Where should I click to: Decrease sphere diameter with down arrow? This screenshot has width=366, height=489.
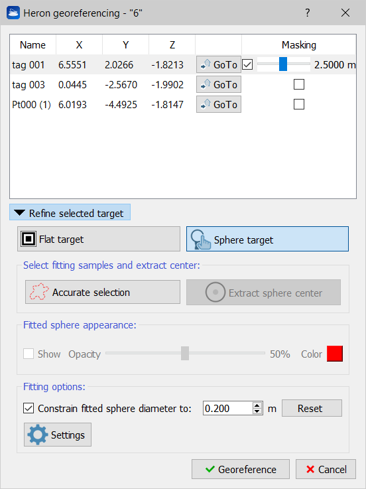257,411
